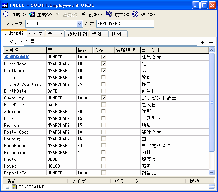Click the 状態 header in constraint pane

[x=200, y=181]
